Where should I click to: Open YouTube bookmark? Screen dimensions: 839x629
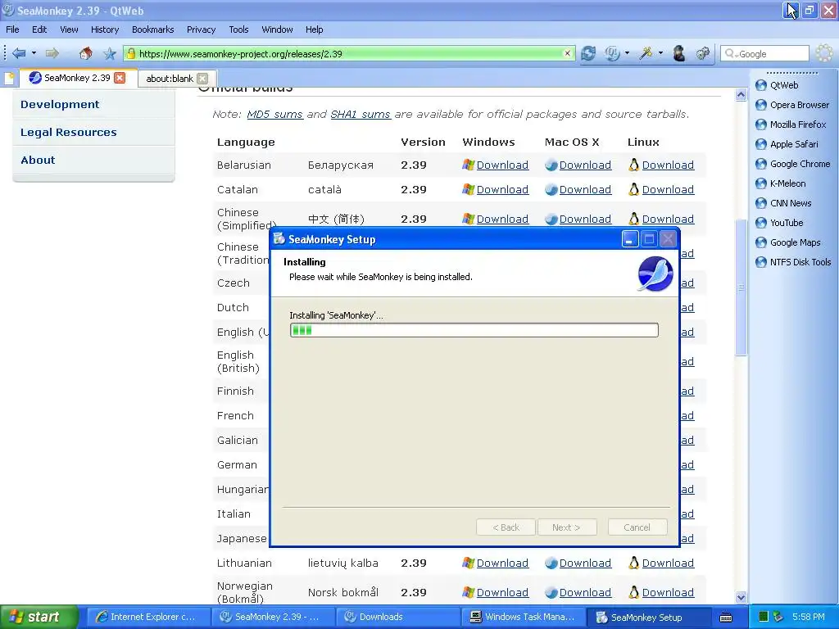pyautogui.click(x=786, y=223)
